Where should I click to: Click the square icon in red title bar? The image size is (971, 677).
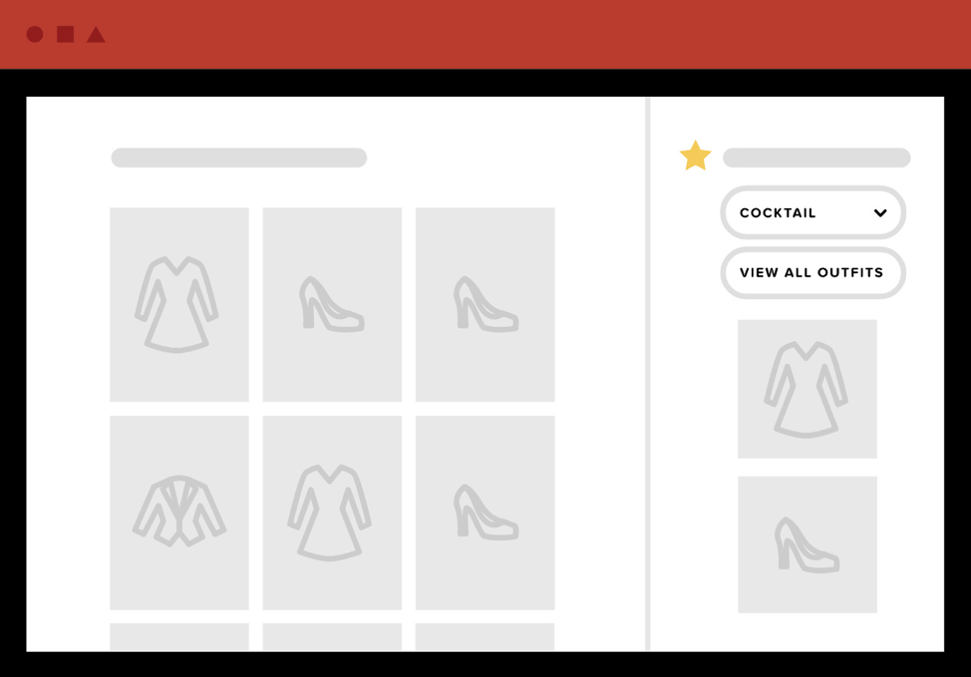click(x=65, y=34)
